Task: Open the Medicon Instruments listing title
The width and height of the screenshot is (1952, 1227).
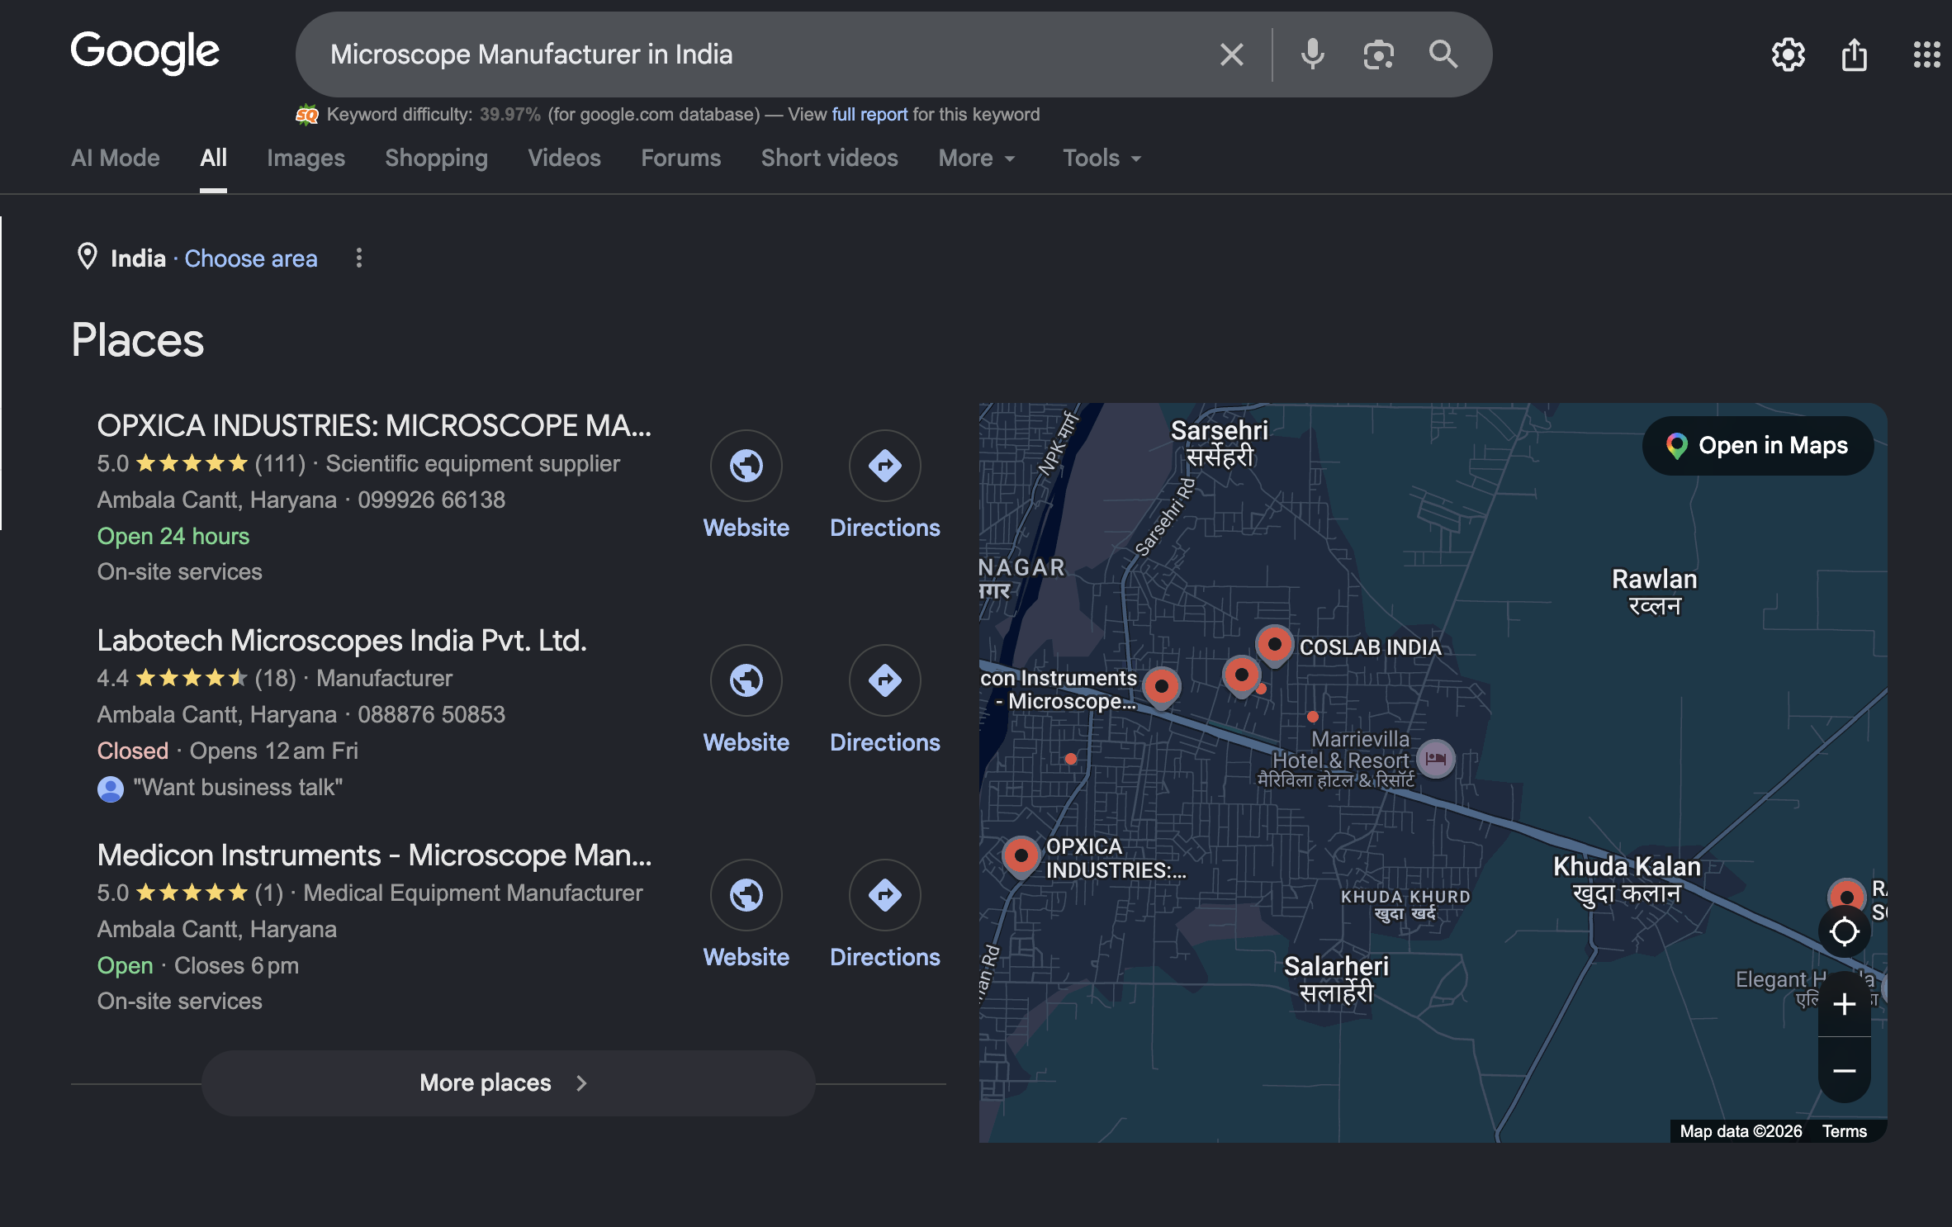Action: tap(374, 855)
